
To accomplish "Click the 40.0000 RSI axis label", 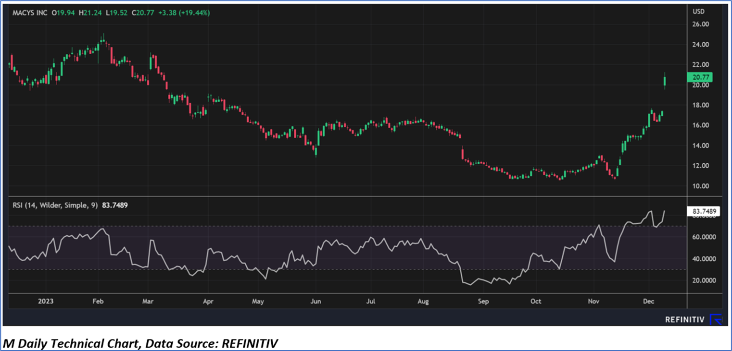I will pos(703,259).
